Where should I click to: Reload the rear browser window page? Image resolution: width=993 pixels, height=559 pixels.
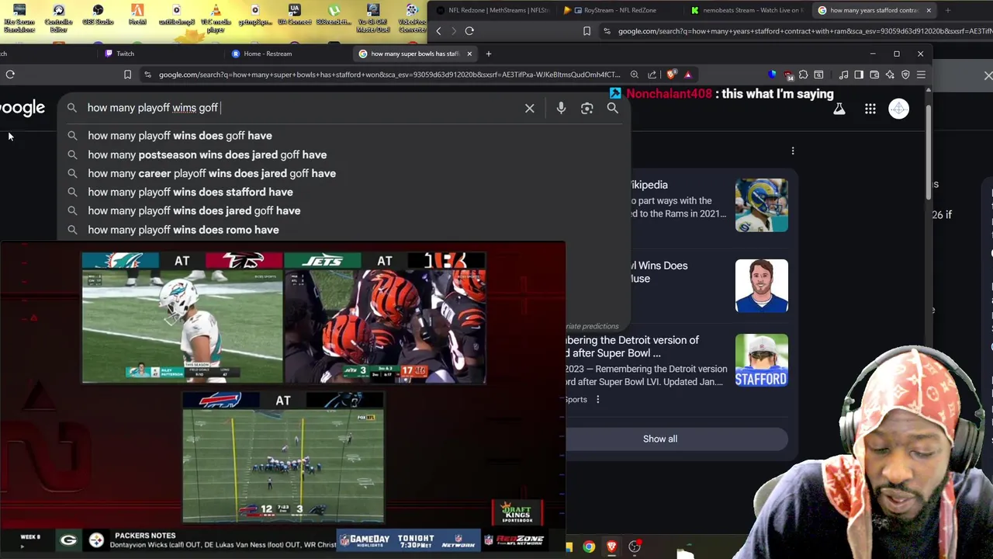point(469,31)
